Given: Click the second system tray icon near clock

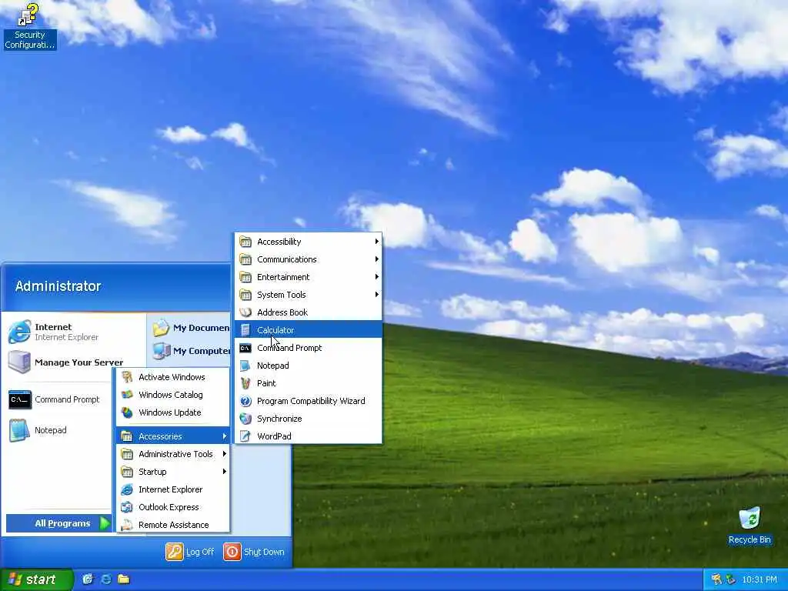Looking at the screenshot, I should click(730, 579).
